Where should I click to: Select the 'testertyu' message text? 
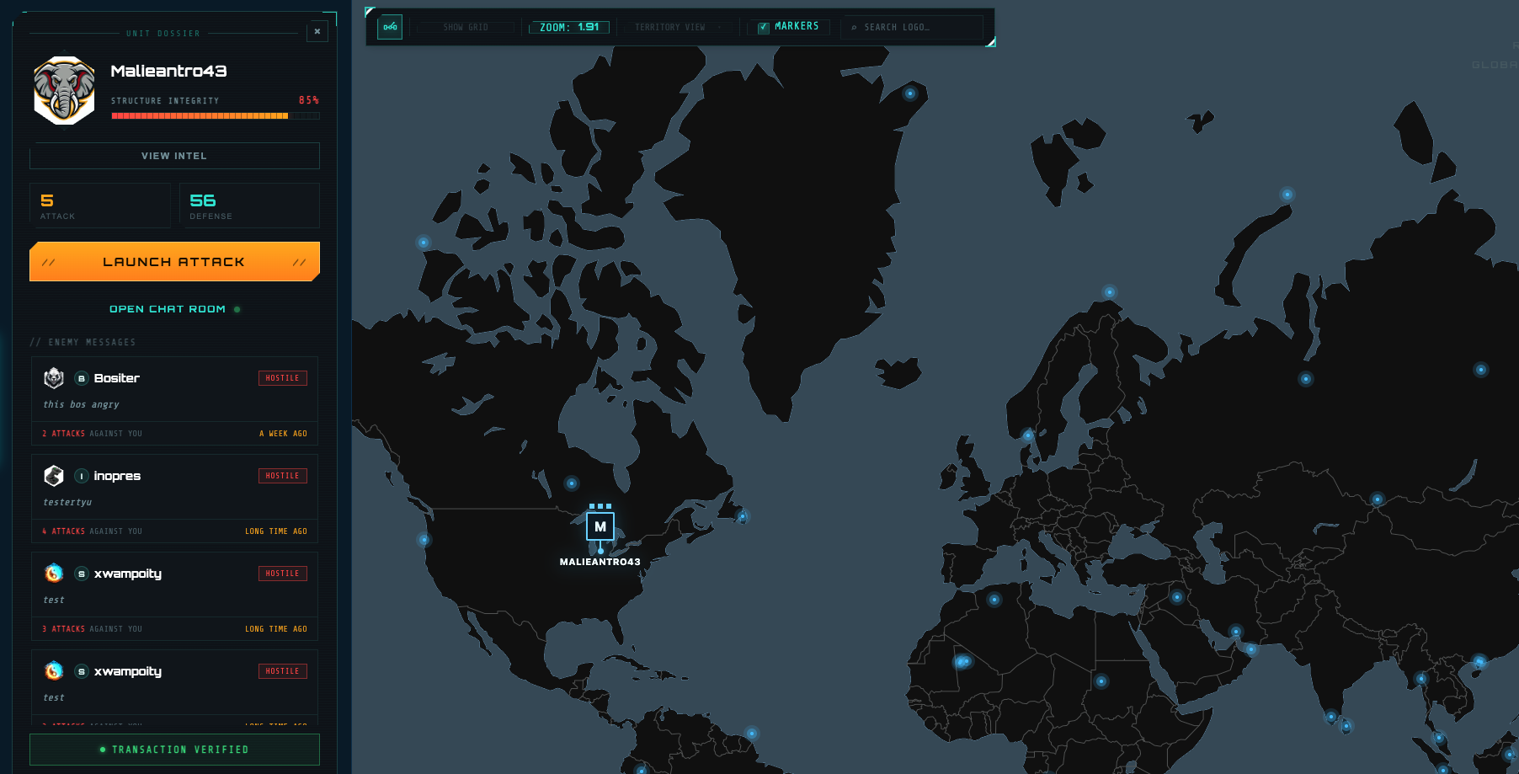point(67,502)
